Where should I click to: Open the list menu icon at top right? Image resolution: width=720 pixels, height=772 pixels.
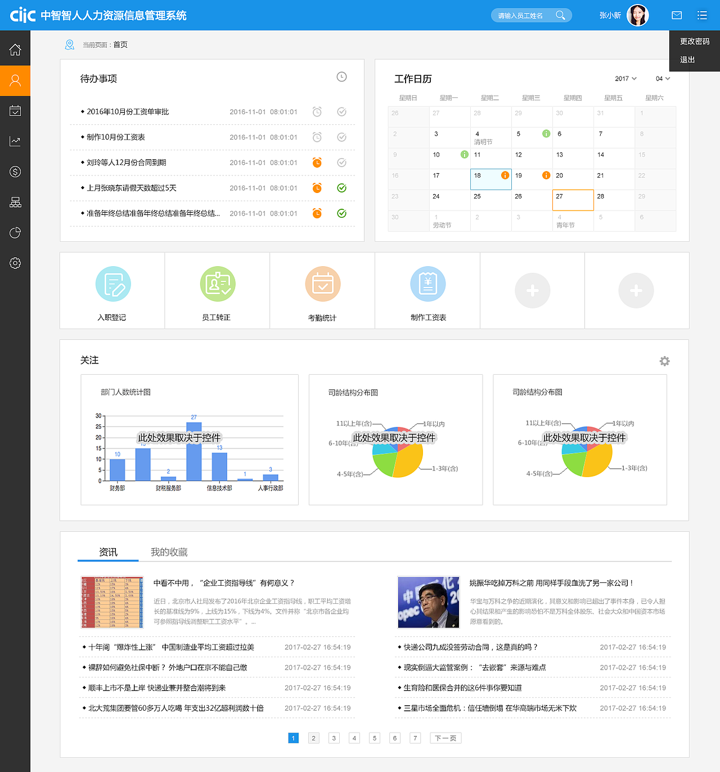[702, 15]
